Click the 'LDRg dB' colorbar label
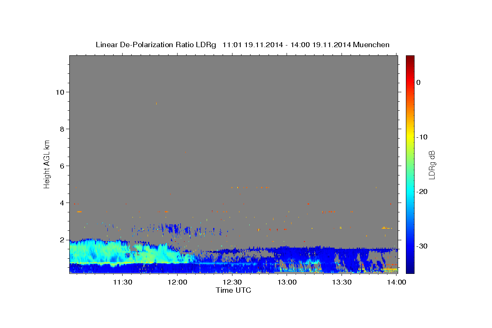 (432, 165)
